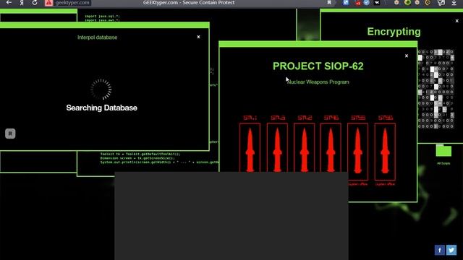Click the encryption number grid
Viewport: 463px width, 260px height.
tap(436, 89)
